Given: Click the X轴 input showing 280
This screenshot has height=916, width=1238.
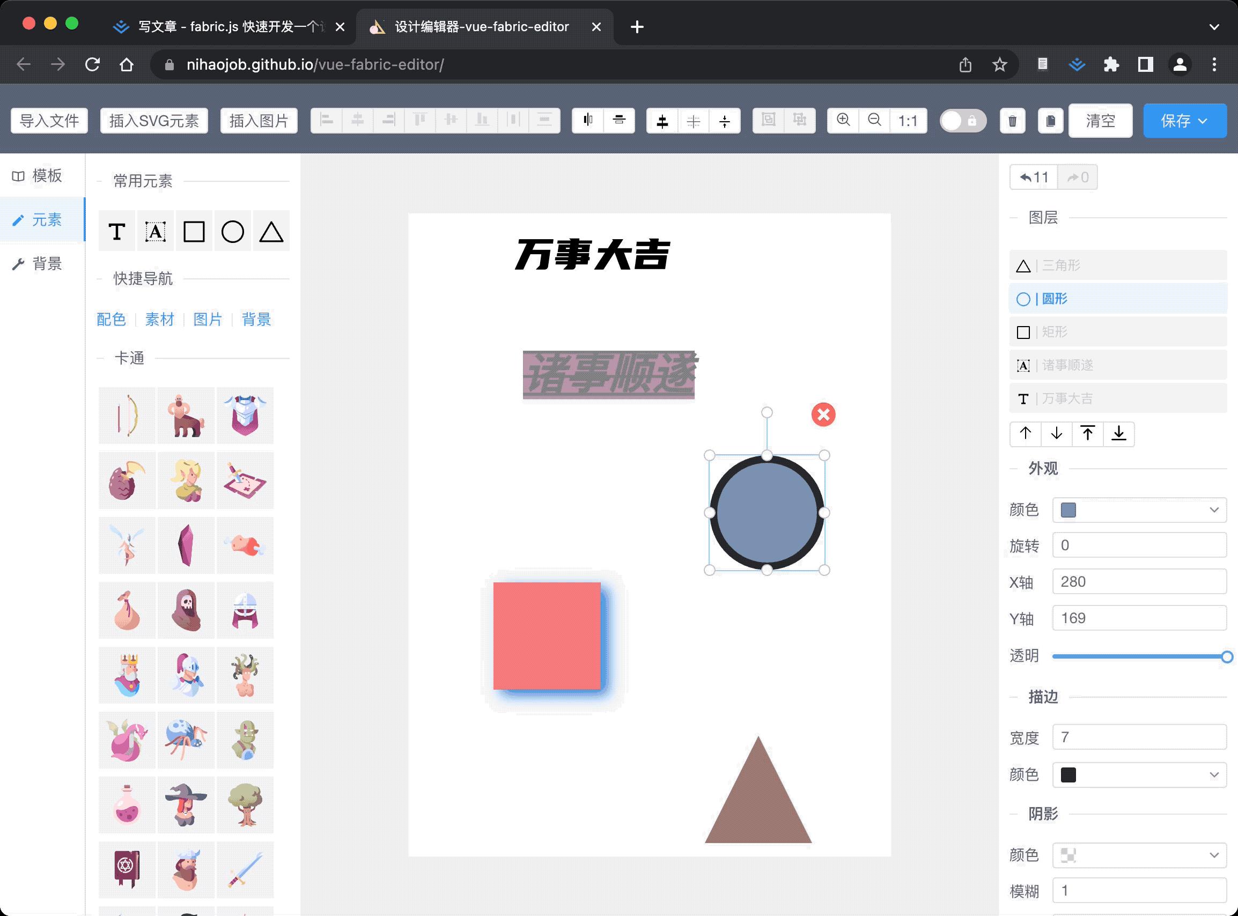Looking at the screenshot, I should click(1139, 582).
